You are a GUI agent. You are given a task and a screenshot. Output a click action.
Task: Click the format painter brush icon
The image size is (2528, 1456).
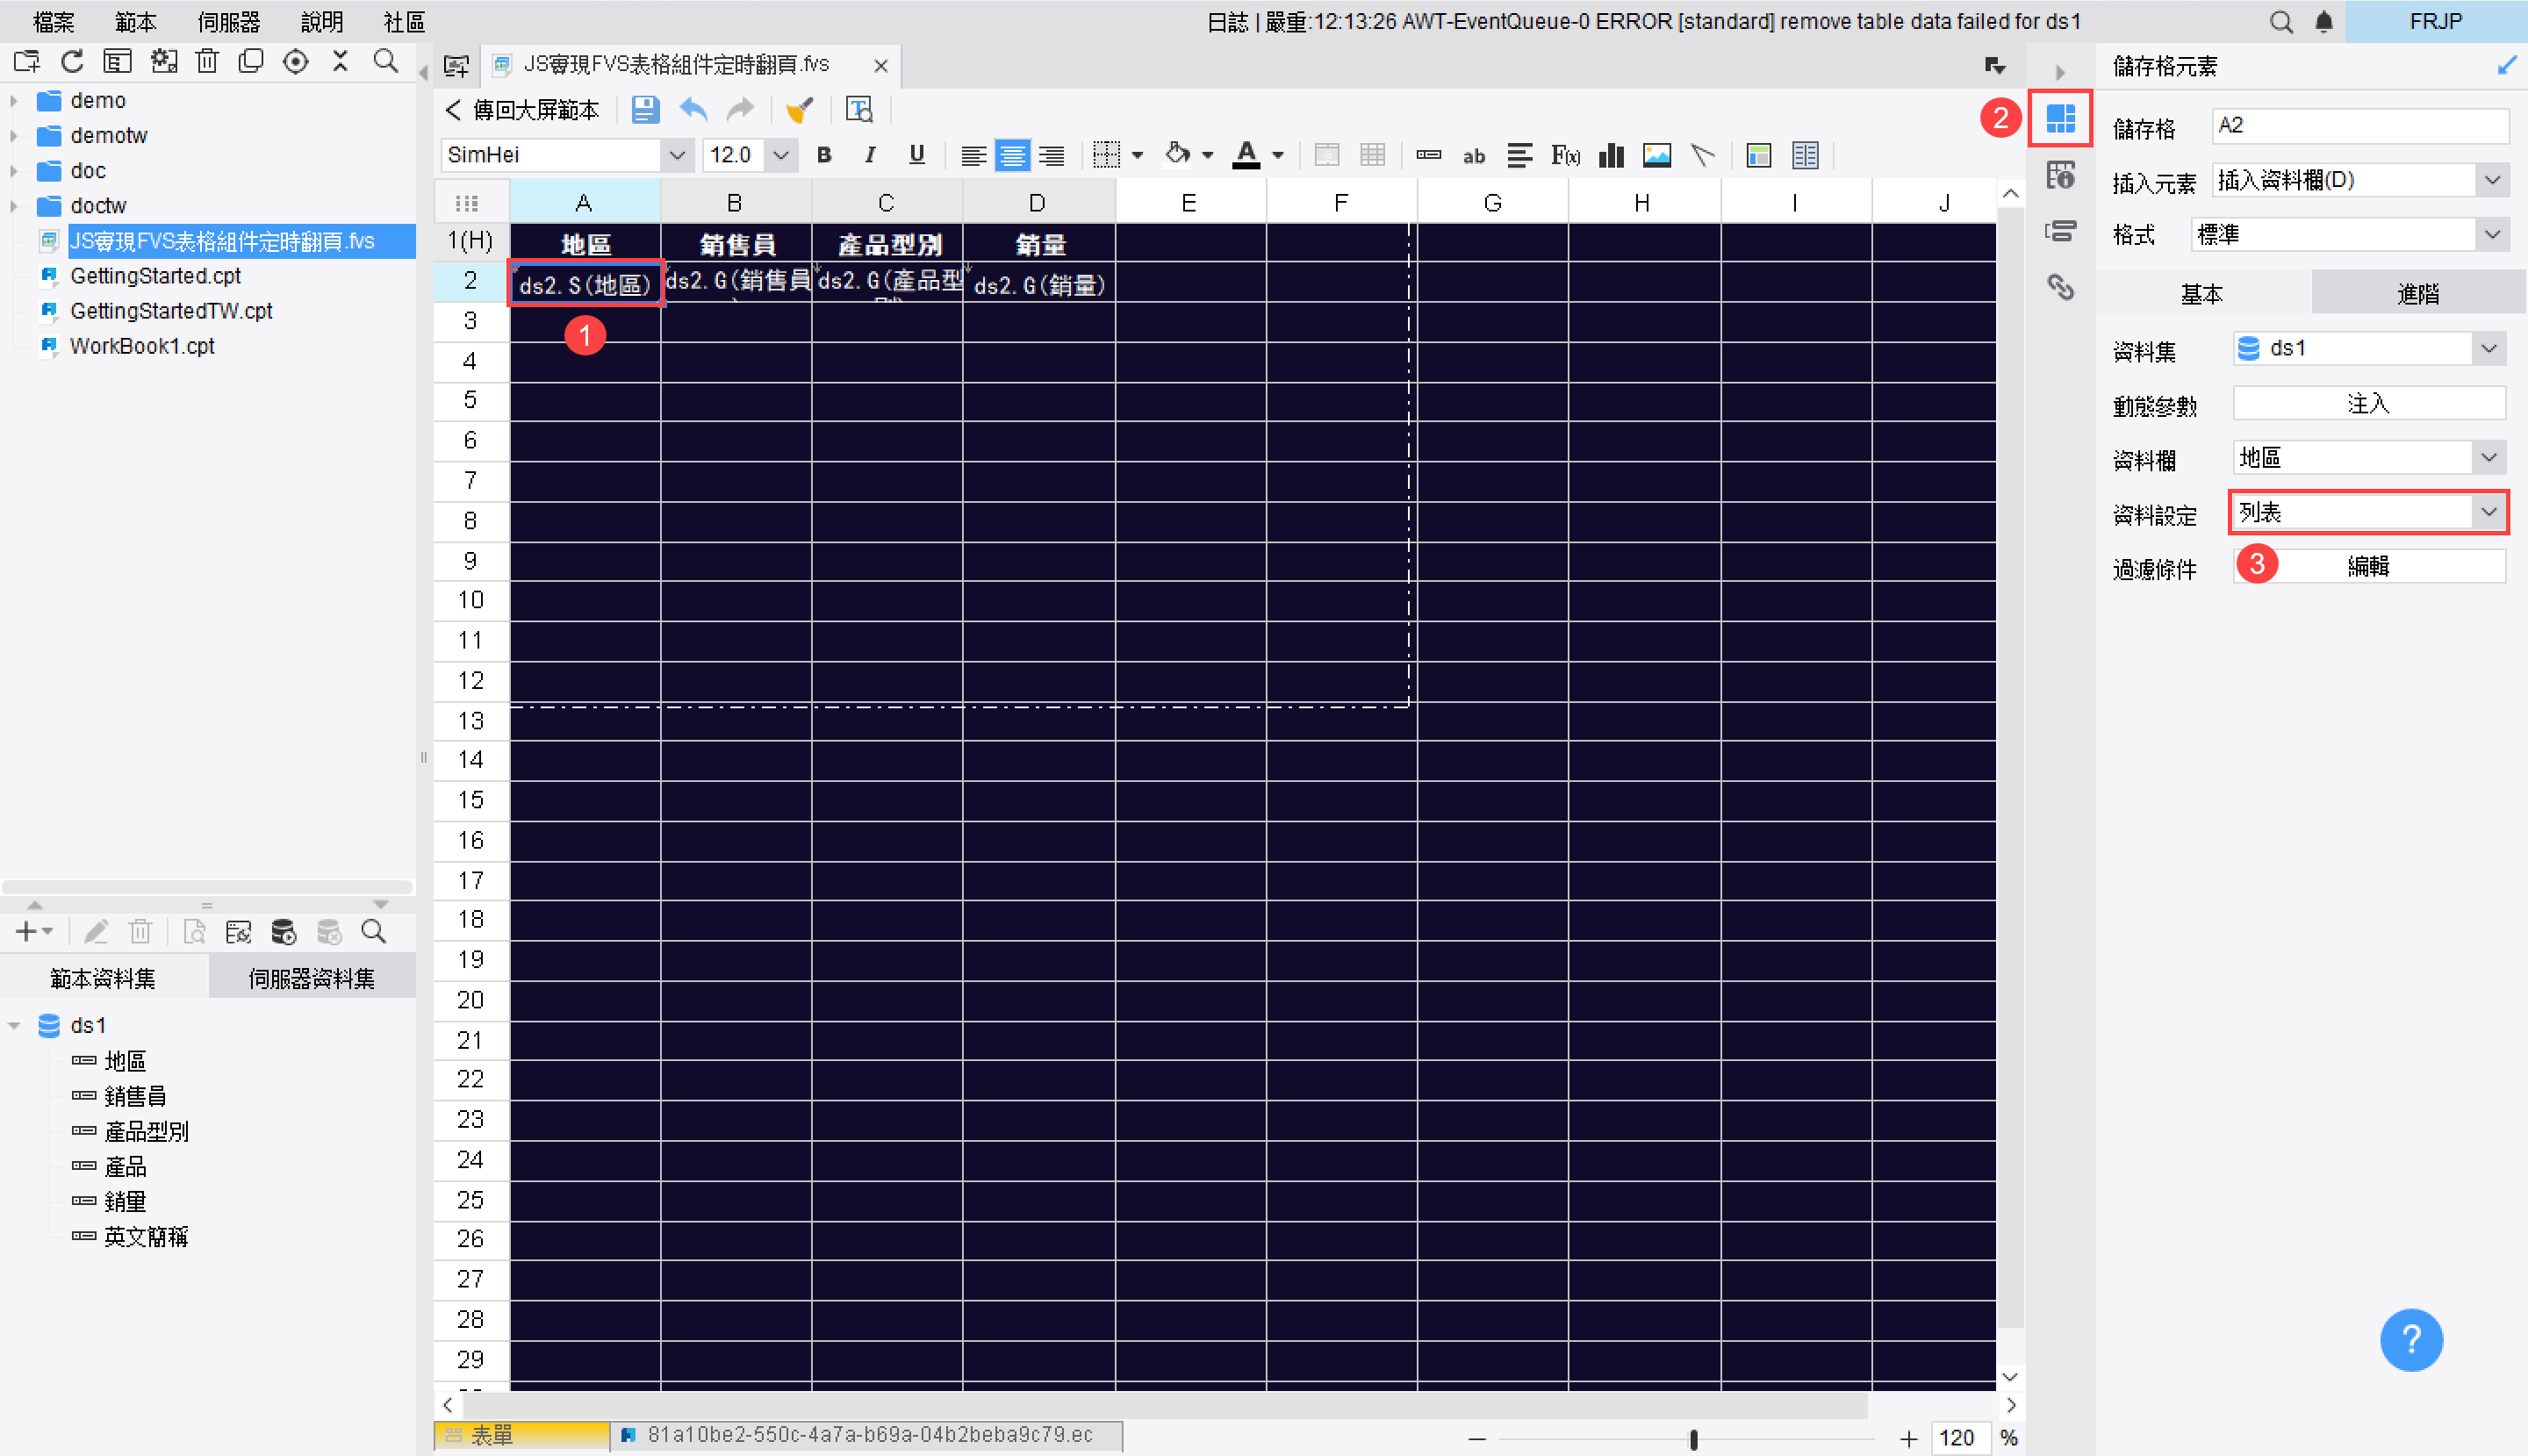click(x=799, y=109)
